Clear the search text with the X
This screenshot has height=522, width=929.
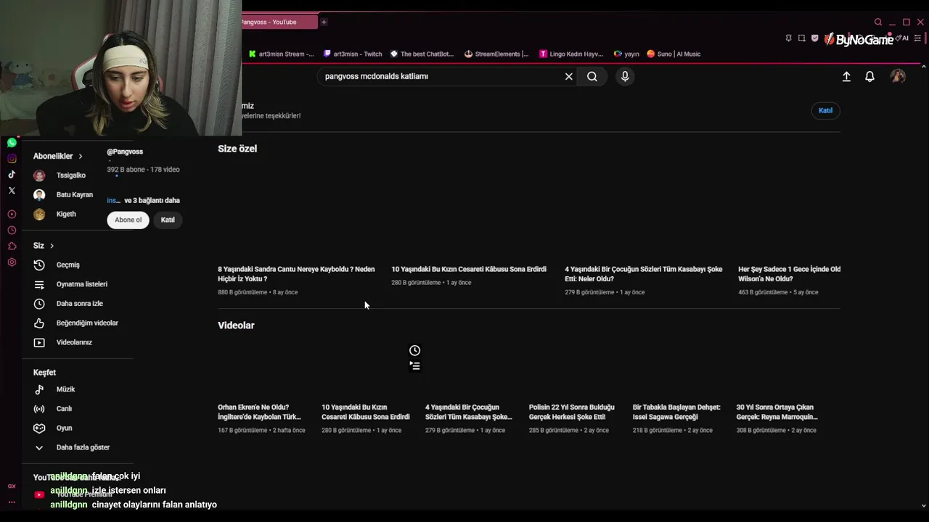click(x=569, y=76)
